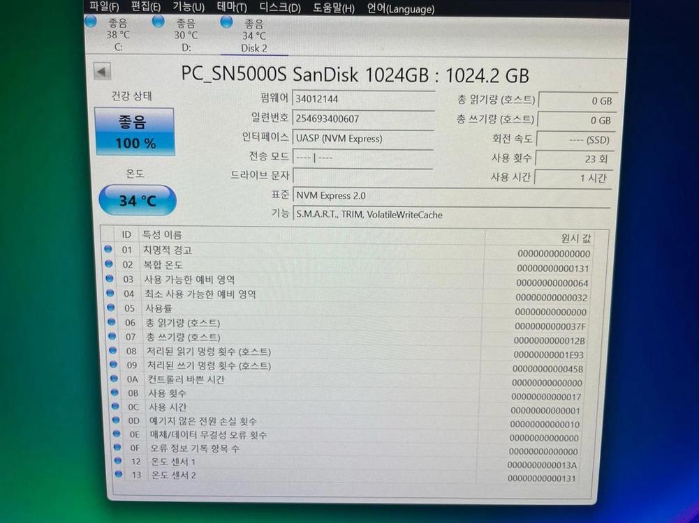The image size is (699, 523).
Task: Open the 언어(Language) menu
Action: point(401,9)
